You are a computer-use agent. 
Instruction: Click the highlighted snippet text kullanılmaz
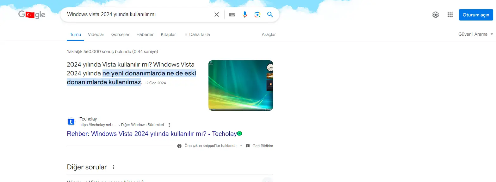[x=124, y=82]
